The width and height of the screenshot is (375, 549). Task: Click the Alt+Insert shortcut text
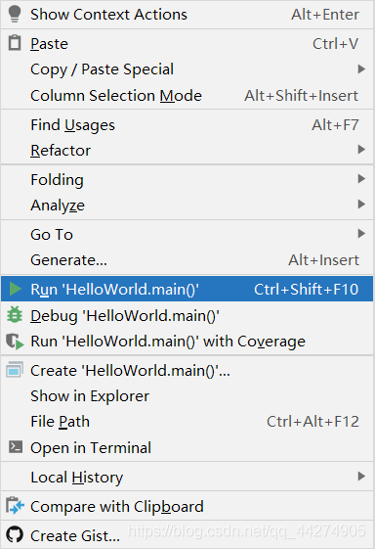tap(323, 259)
